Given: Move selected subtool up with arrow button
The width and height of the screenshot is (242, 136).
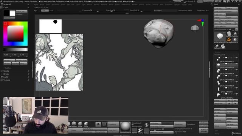Looking at the screenshot, I should point(229,100).
